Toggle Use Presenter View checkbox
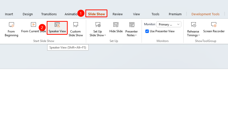The height and width of the screenshot is (134, 228). click(147, 31)
